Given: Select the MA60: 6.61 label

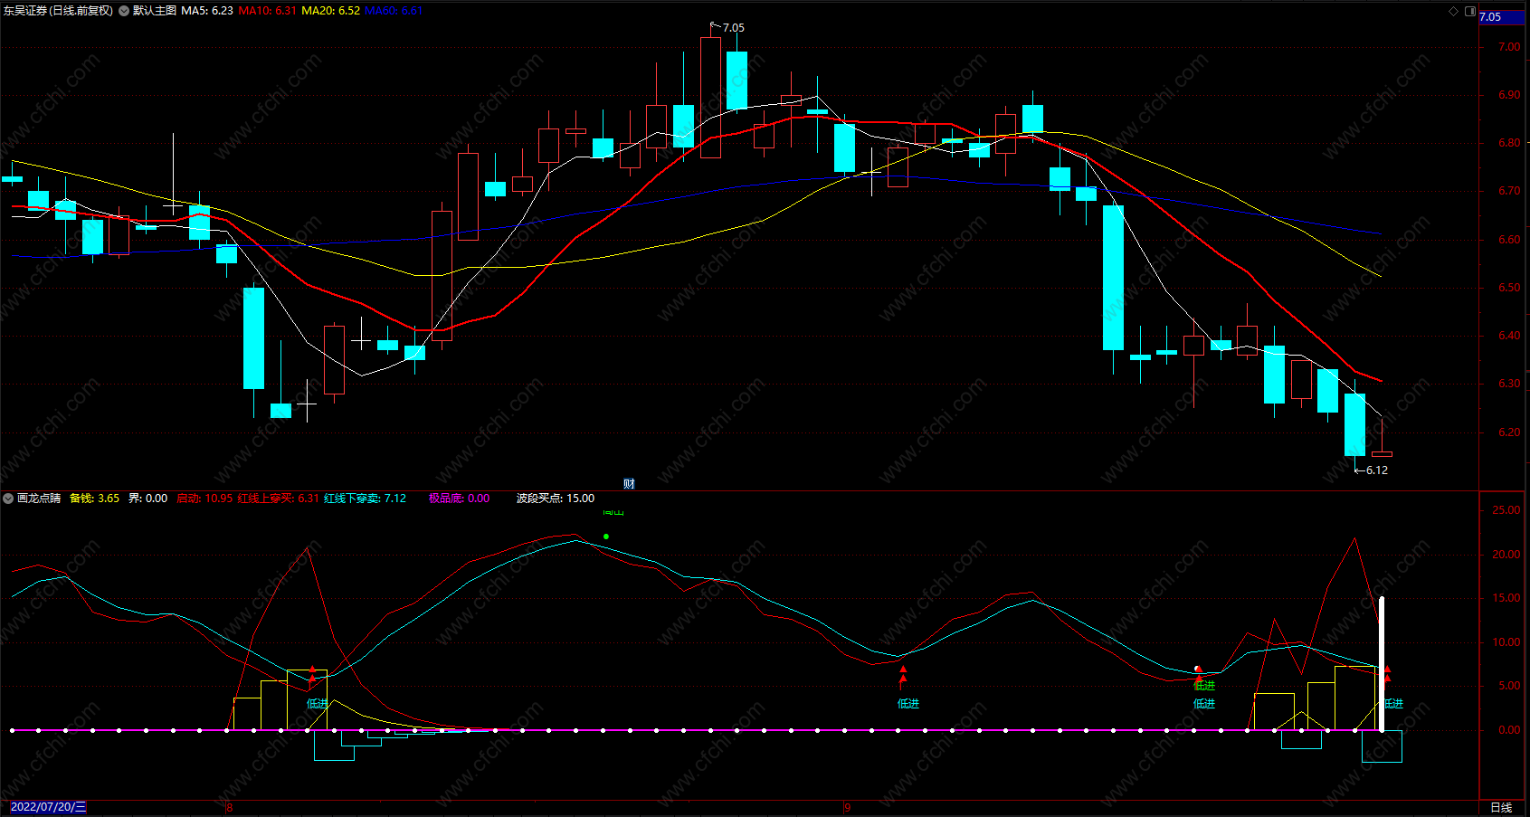Looking at the screenshot, I should tap(394, 11).
